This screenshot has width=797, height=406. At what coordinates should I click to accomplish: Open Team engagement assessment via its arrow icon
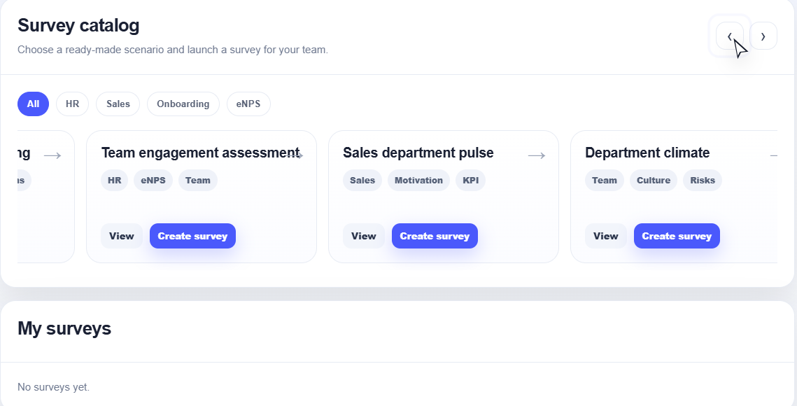296,155
